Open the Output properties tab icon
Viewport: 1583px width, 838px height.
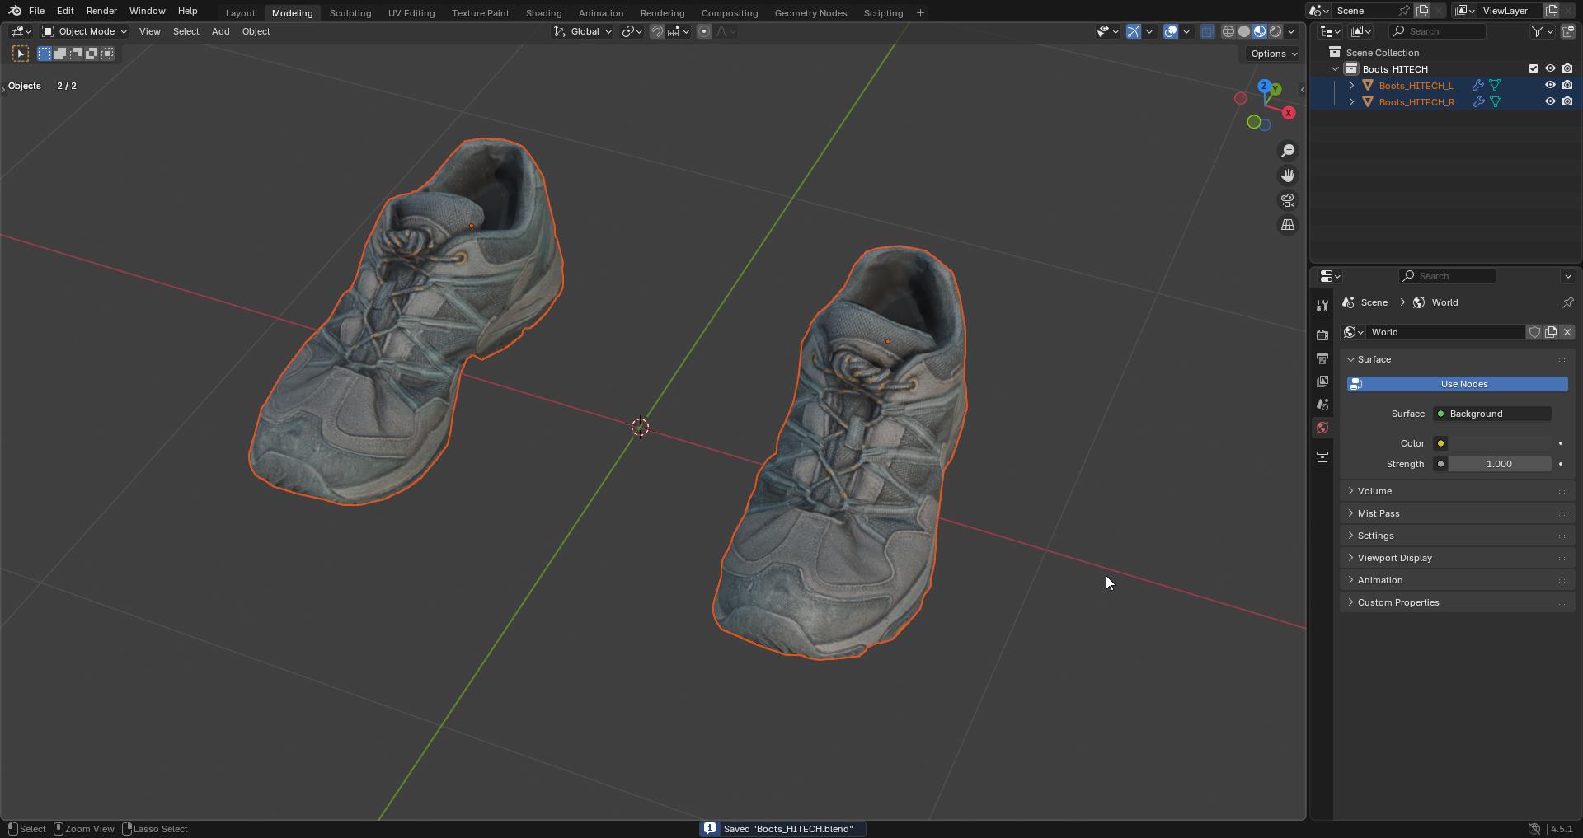(1322, 358)
